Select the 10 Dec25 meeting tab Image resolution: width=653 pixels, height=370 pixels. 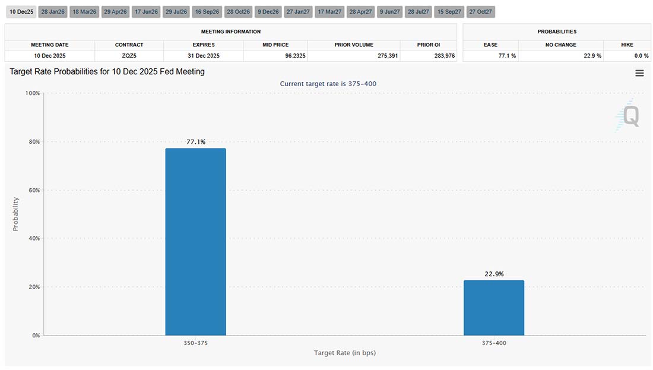tap(21, 11)
